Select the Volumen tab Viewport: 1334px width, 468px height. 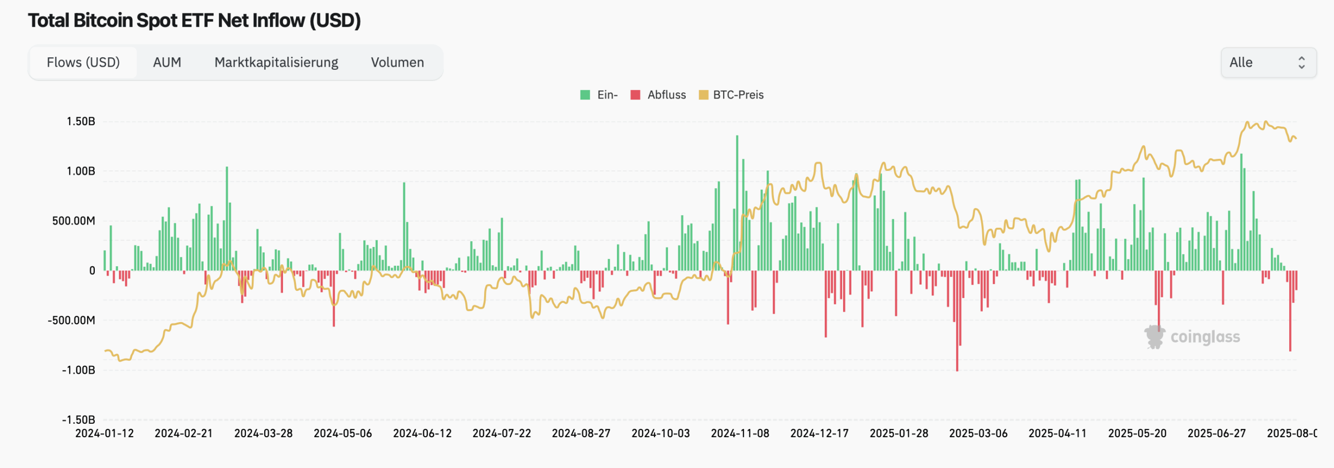pos(397,63)
